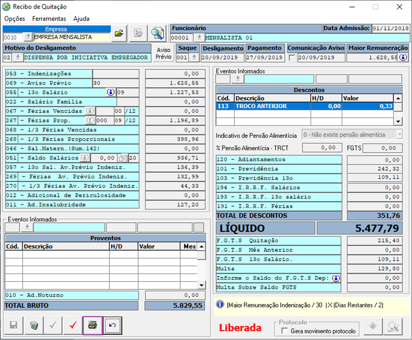Click info icon in 13o Salário row
The height and width of the screenshot is (340, 412).
[111, 92]
